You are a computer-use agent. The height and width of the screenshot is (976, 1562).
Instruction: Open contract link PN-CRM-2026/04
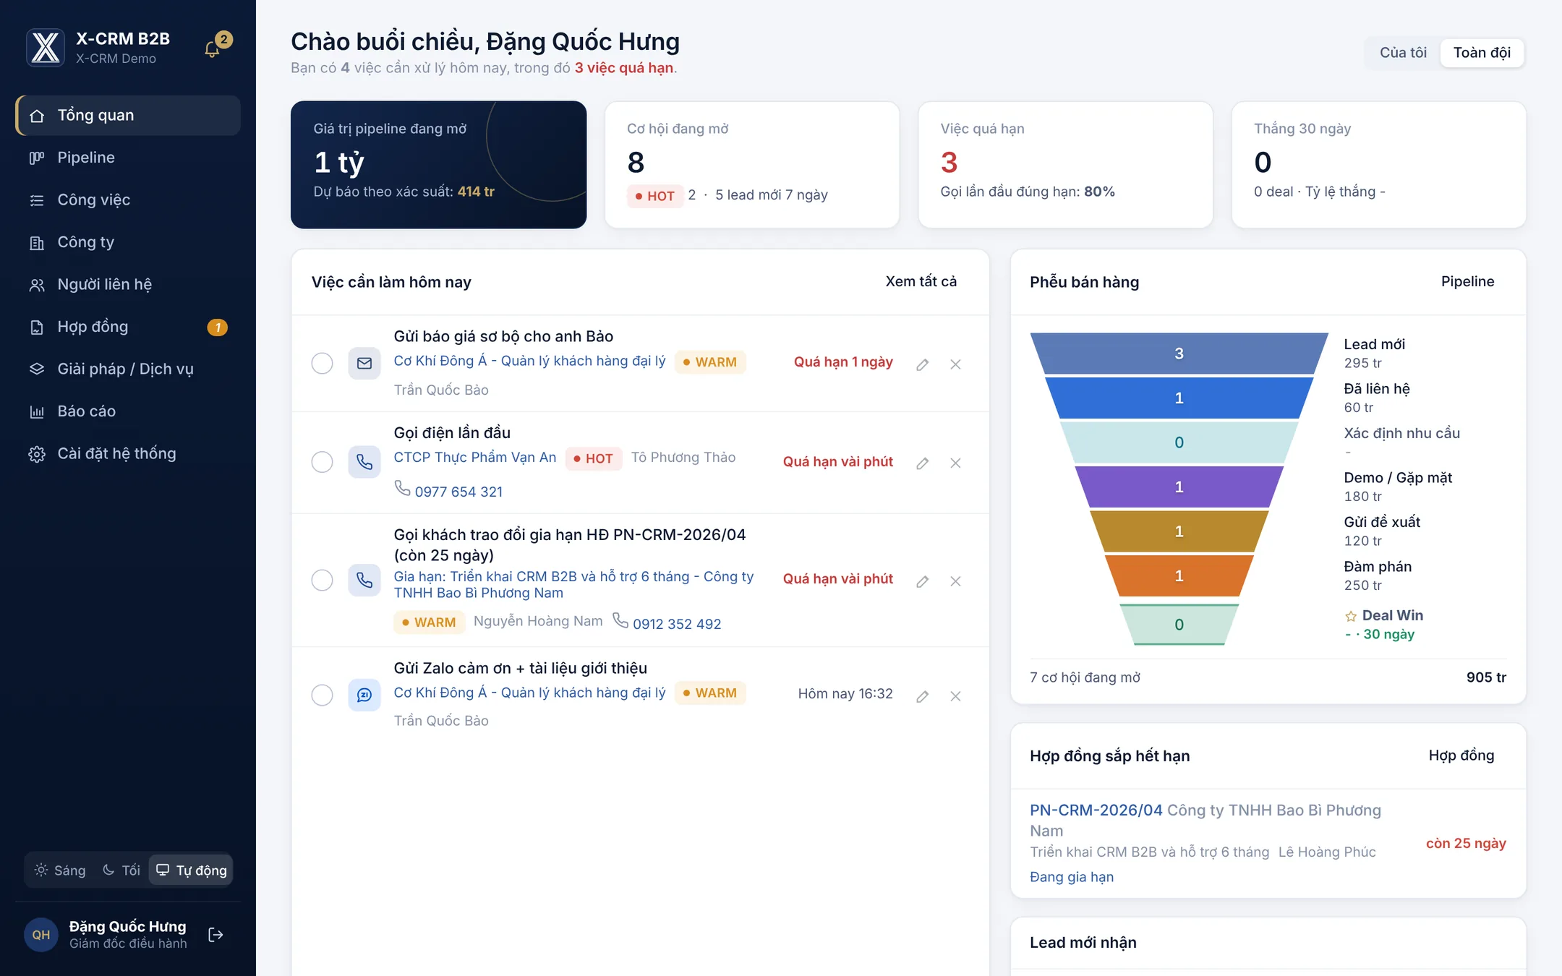(x=1096, y=810)
